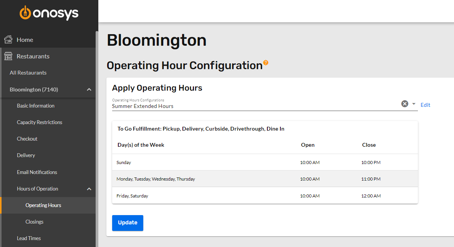Open the Lead Times section

pyautogui.click(x=28, y=238)
